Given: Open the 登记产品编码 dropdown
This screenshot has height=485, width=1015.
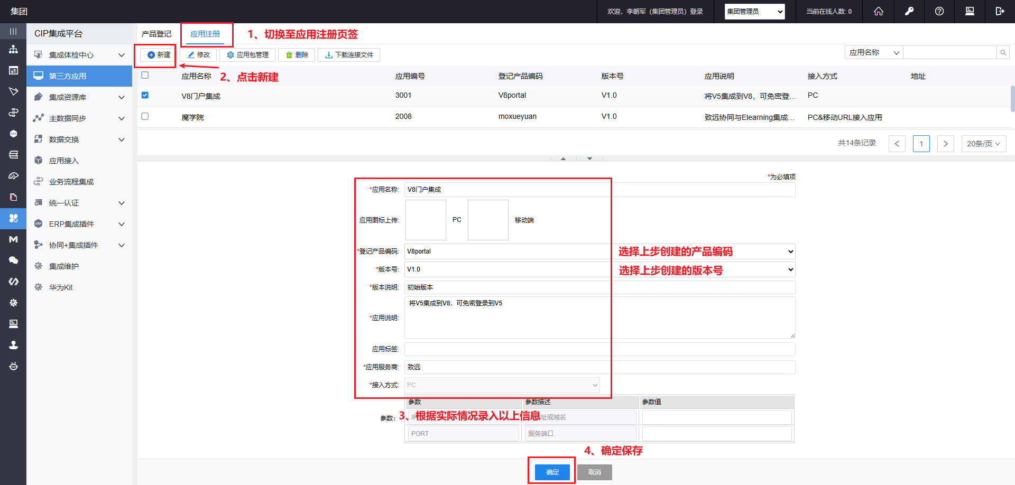Looking at the screenshot, I should click(599, 251).
